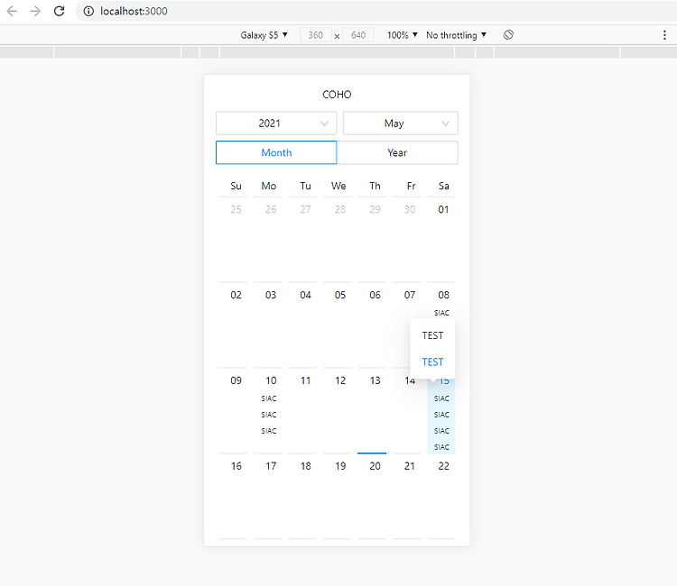Click the fourth SIAC event under date 15
The width and height of the screenshot is (677, 586).
point(441,447)
